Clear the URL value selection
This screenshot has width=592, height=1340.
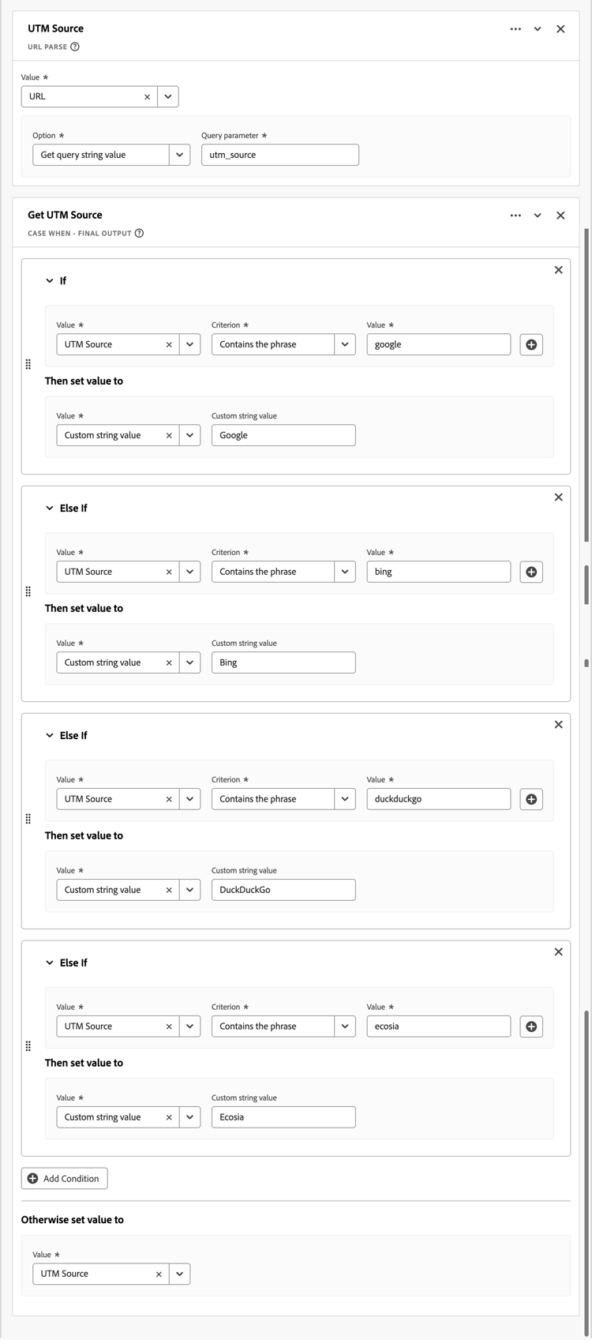coord(147,97)
